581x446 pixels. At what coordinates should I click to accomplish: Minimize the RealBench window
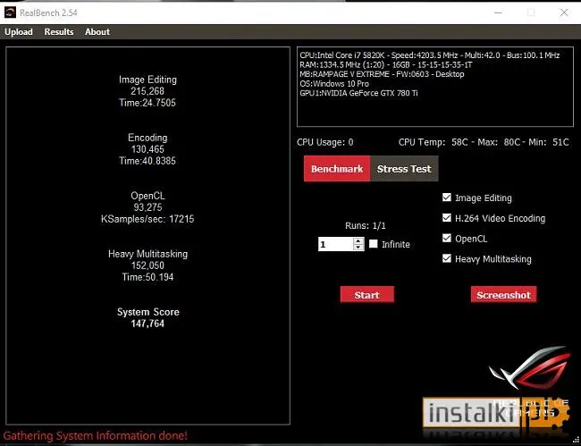[x=499, y=13]
